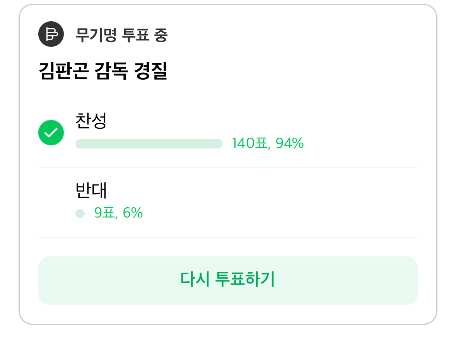Click the poll title 김판곤 감독 경질

click(x=103, y=71)
